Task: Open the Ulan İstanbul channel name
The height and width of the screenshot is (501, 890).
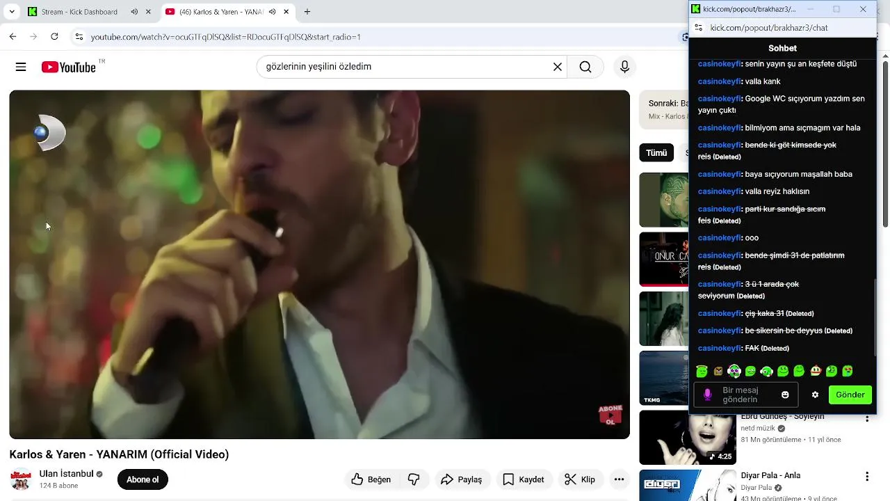Action: [66, 474]
